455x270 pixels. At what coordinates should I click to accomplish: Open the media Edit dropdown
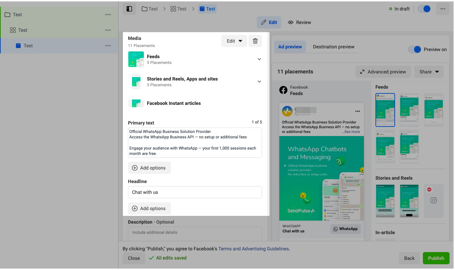[234, 41]
